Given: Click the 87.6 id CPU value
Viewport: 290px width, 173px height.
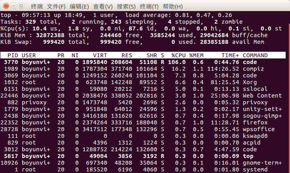Looking at the screenshot, I should point(135,28).
